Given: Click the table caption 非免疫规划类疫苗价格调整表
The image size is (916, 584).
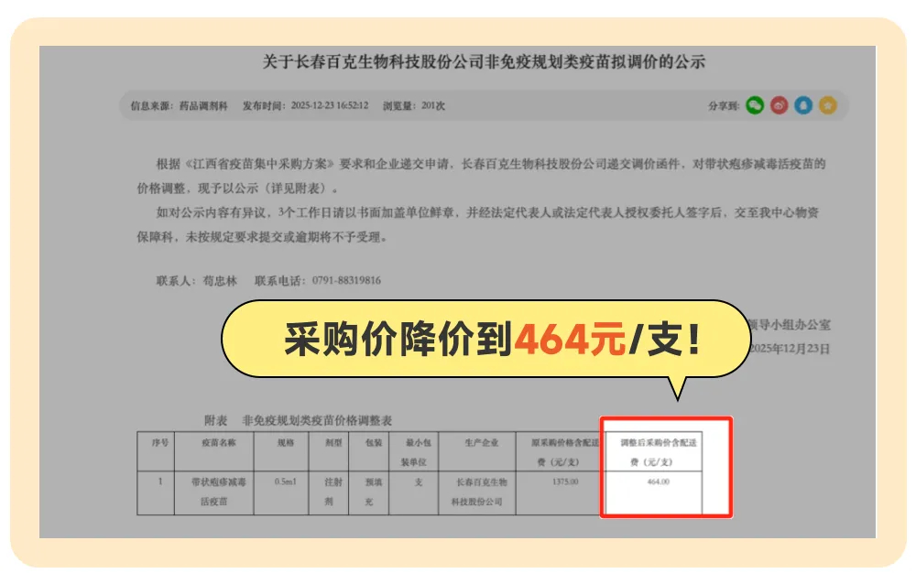Looking at the screenshot, I should (317, 420).
